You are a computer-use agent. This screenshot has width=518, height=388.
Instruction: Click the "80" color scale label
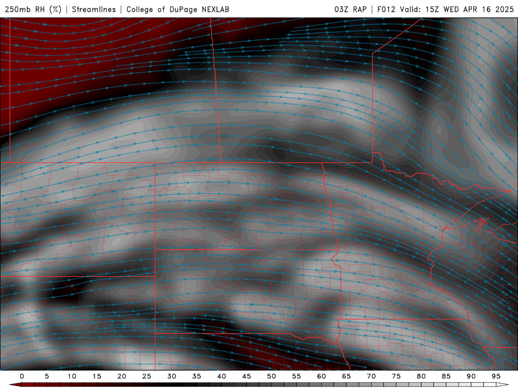pyautogui.click(x=422, y=376)
